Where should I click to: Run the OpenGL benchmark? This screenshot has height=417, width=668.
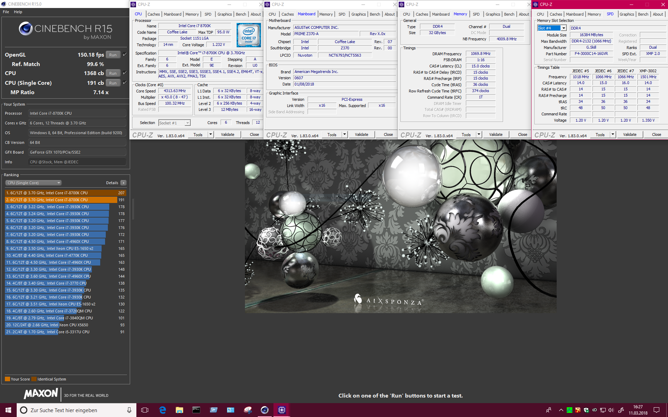[x=113, y=55]
